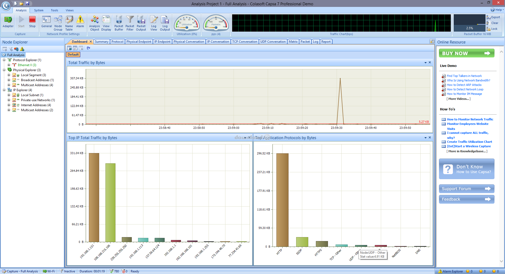Open Packet Buffer settings

pos(119,23)
